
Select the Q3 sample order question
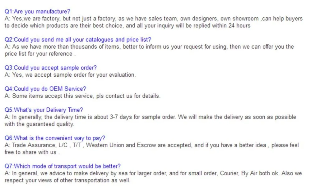pyautogui.click(x=51, y=68)
